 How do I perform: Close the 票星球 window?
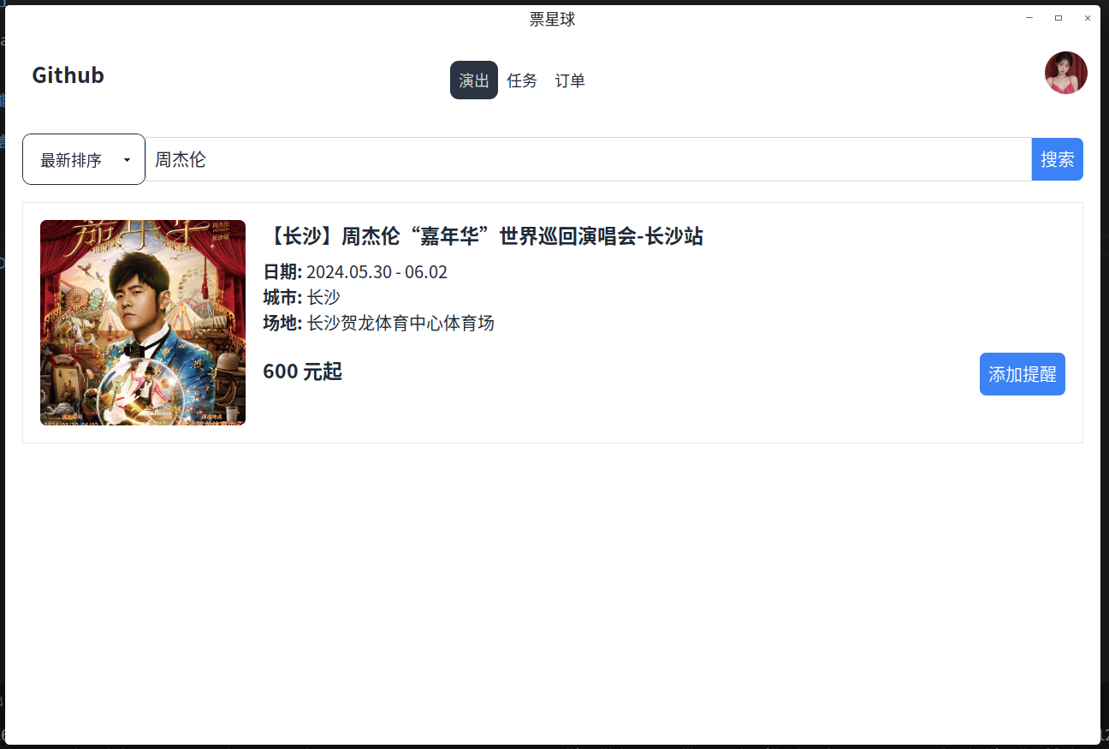(x=1088, y=18)
